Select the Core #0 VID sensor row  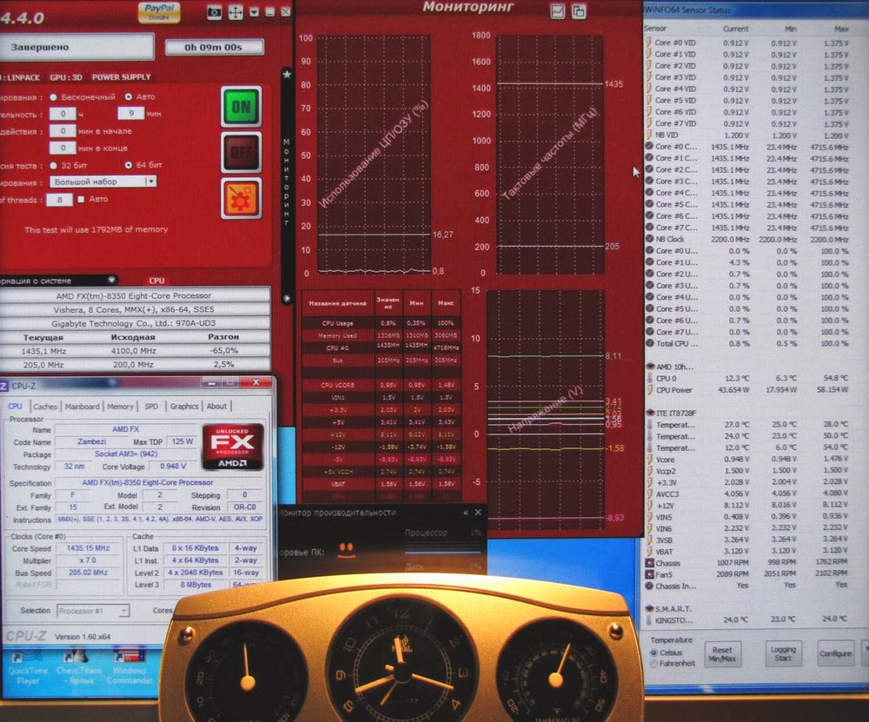pyautogui.click(x=747, y=43)
